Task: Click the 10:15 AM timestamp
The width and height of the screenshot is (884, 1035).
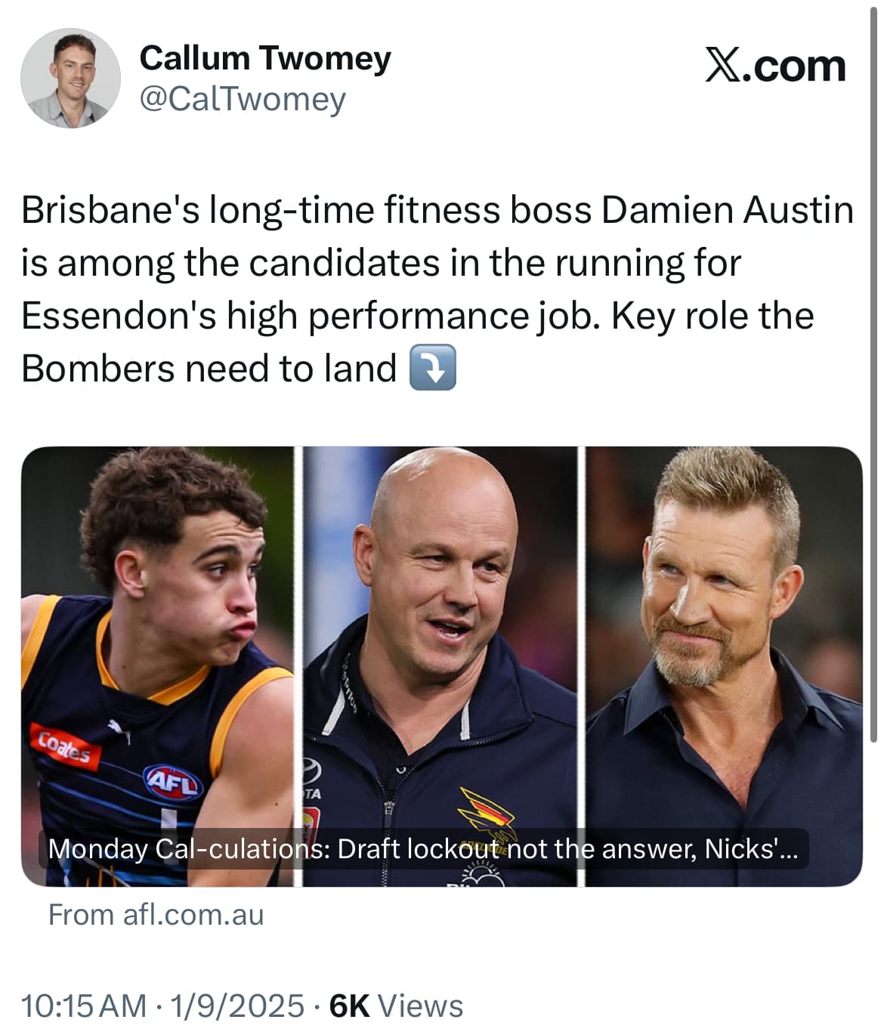Action: [84, 1006]
